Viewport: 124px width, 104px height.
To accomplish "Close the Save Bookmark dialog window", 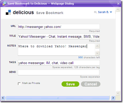I will click(118, 4).
